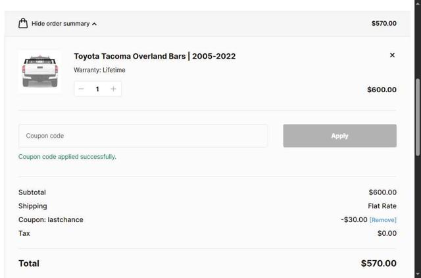The image size is (421, 278).
Task: Focus the Coupon code input field
Action: click(143, 136)
